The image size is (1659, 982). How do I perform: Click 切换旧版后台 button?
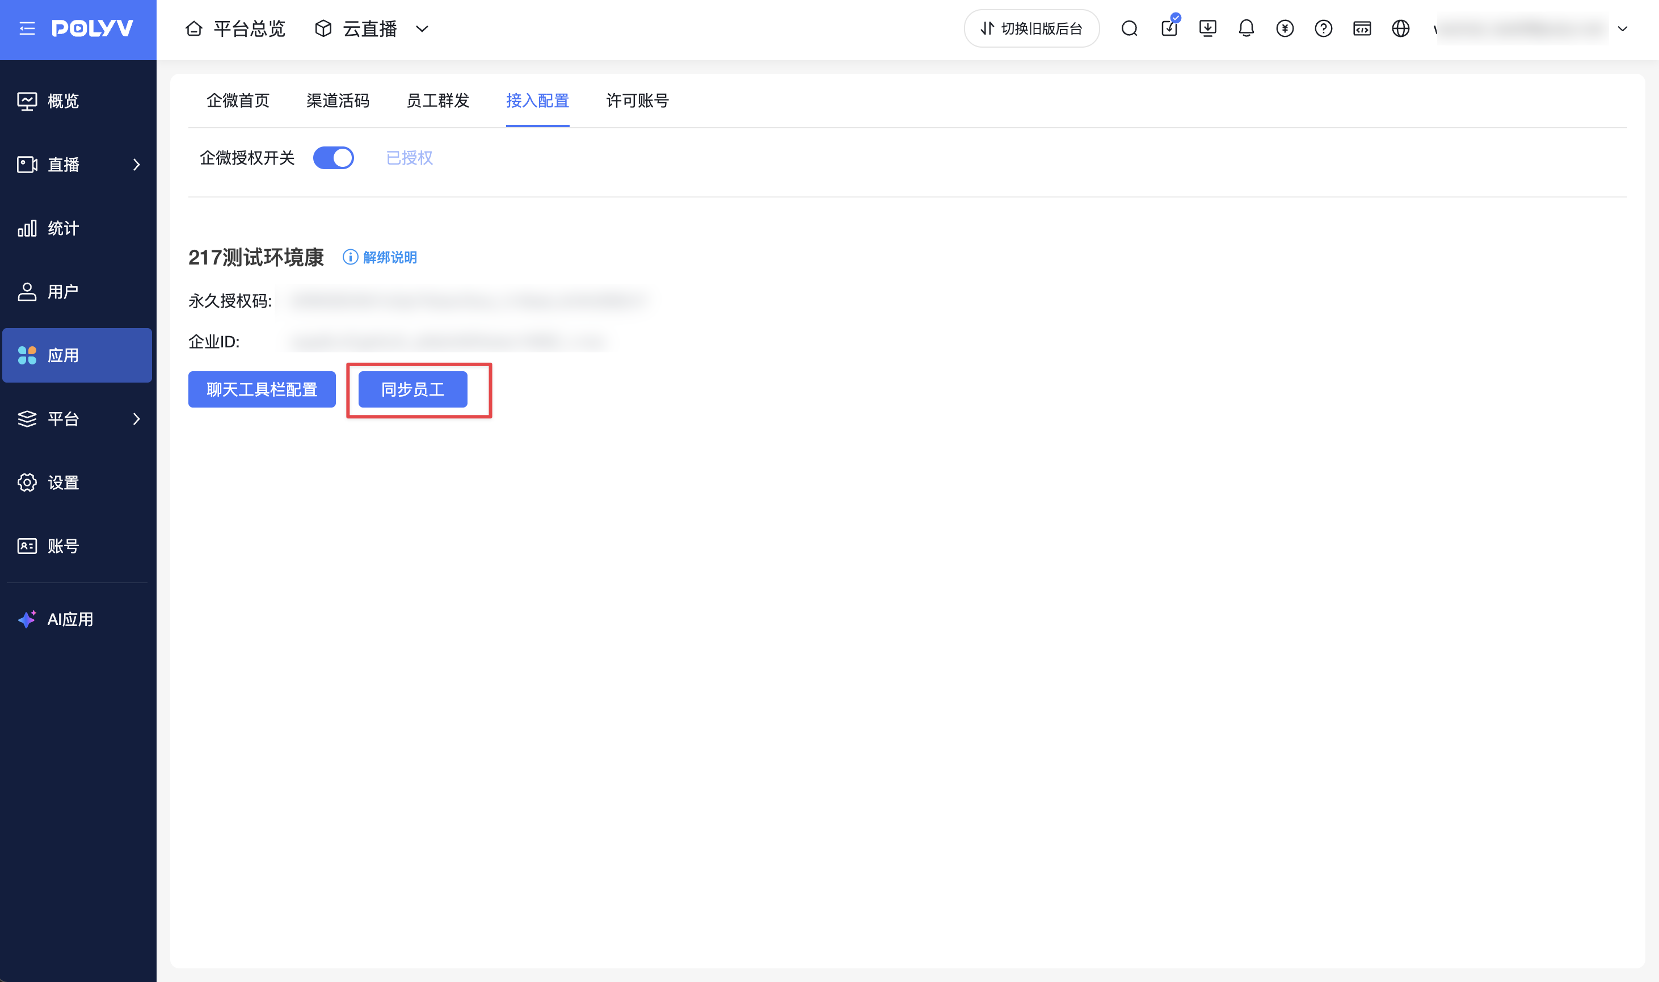(x=1031, y=28)
